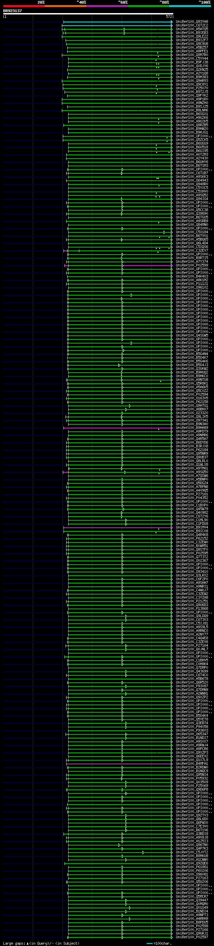This screenshot has width=214, height=946.
Task: Choose the UniRef100_P62158 hit
Action: click(192, 402)
